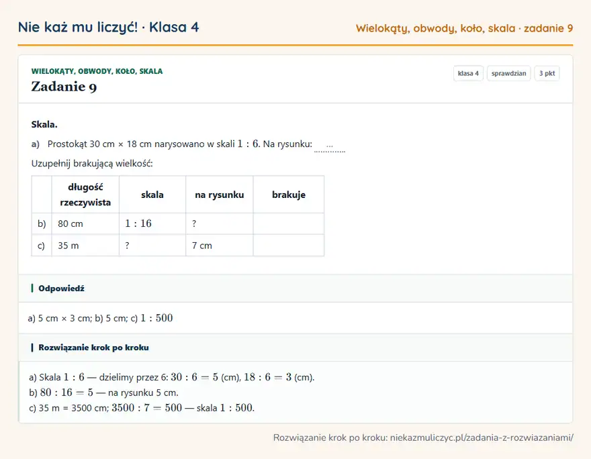Image resolution: width=591 pixels, height=459 pixels.
Task: Click the question mark in row c)
Action: pyautogui.click(x=128, y=246)
